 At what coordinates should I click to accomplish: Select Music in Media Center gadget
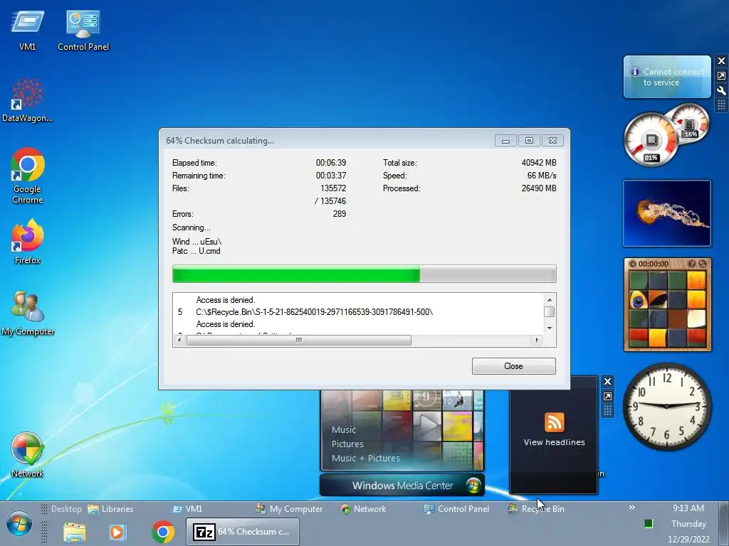point(344,430)
